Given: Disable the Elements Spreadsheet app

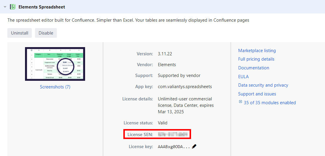Looking at the screenshot, I should pos(46,33).
